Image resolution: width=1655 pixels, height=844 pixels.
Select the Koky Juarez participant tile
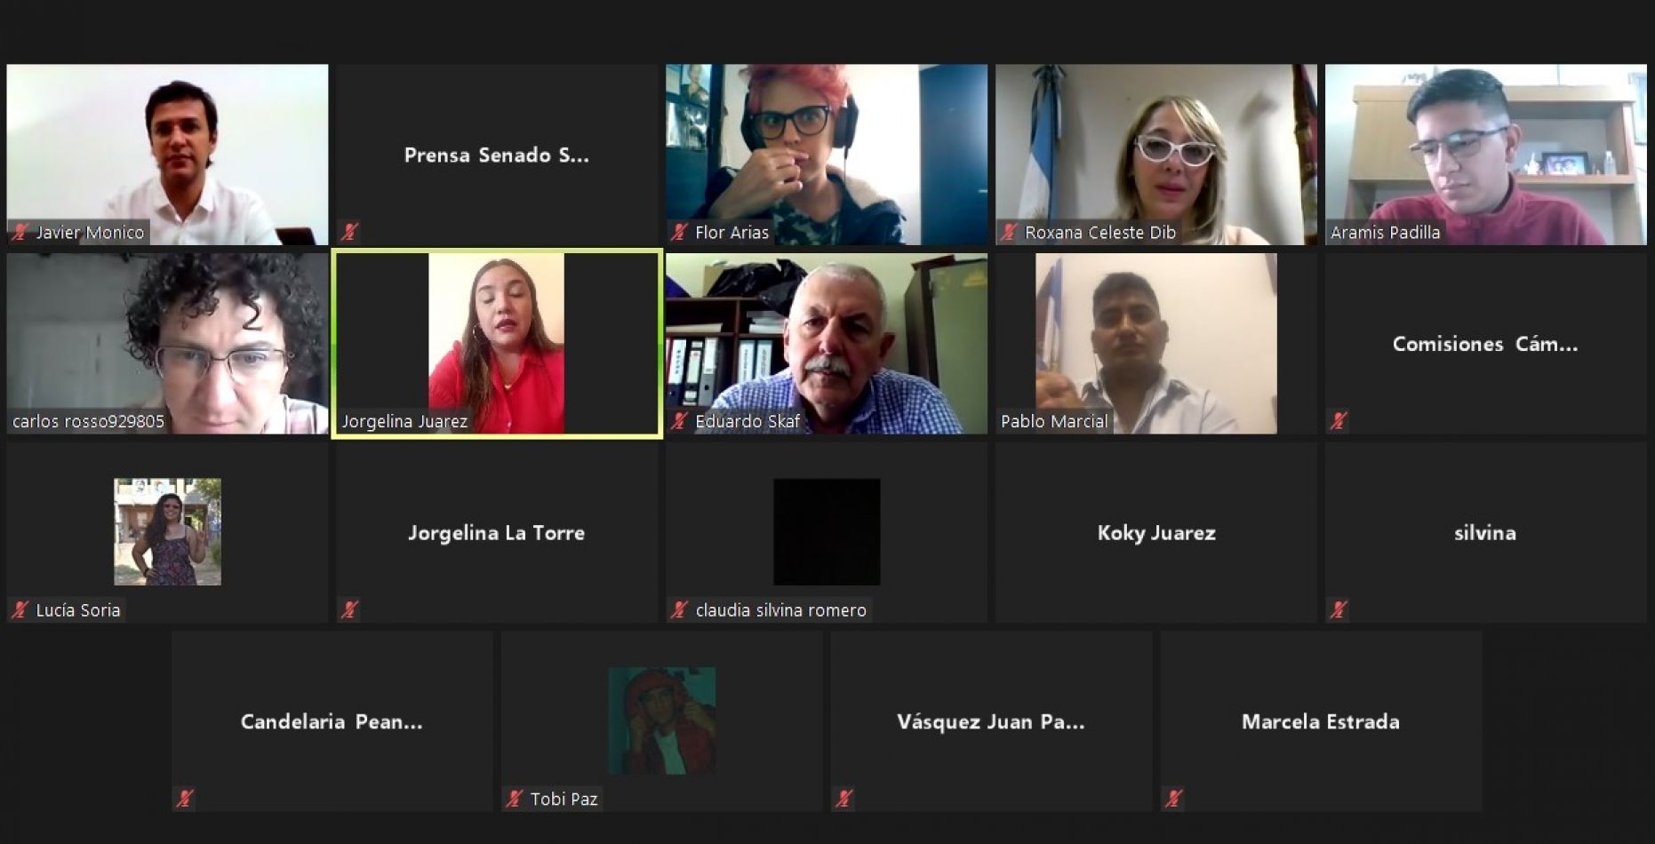(1155, 532)
